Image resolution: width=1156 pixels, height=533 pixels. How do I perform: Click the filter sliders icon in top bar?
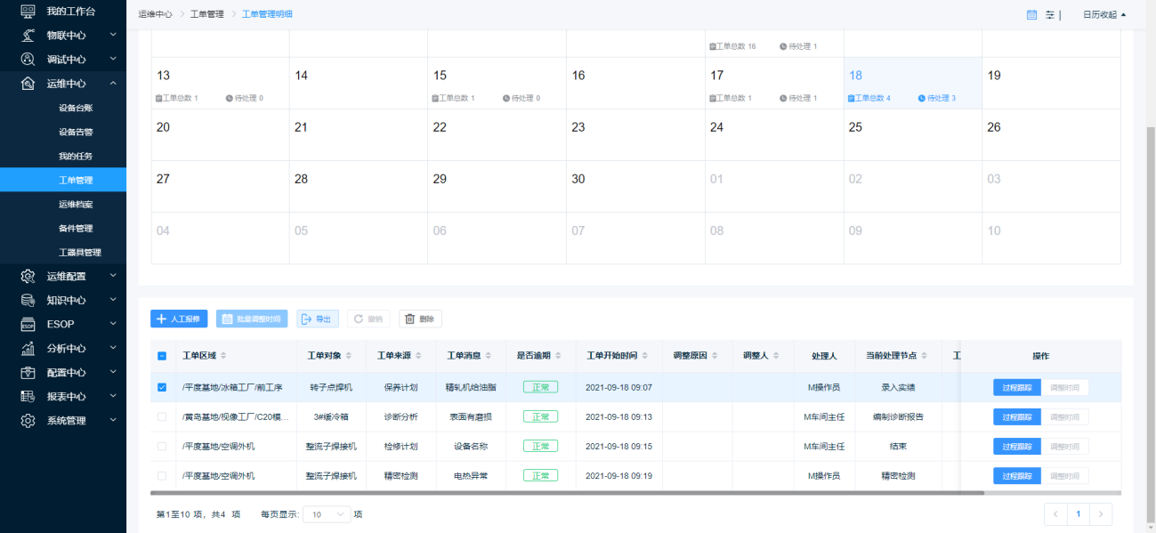1050,14
